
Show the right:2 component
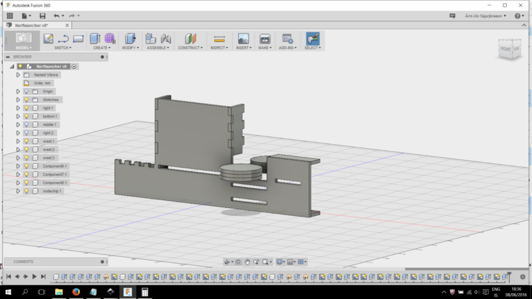[27, 133]
